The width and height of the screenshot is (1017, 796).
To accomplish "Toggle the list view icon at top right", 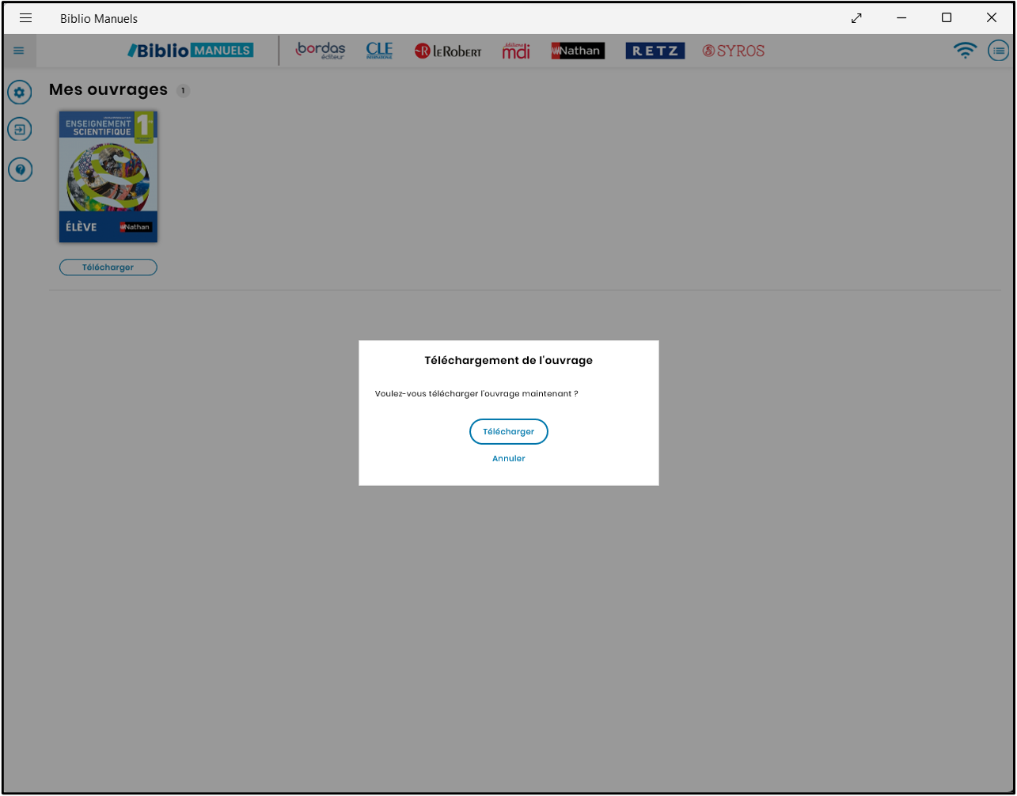I will click(998, 51).
